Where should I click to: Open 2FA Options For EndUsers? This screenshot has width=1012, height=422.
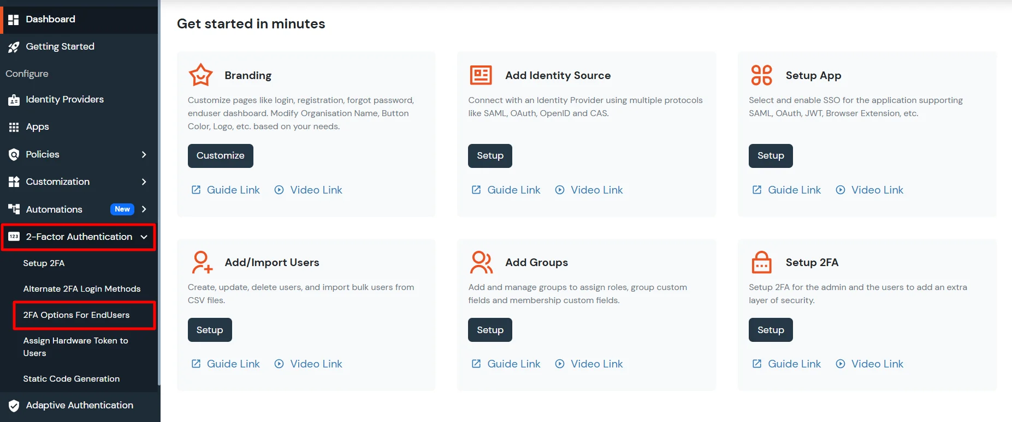76,315
